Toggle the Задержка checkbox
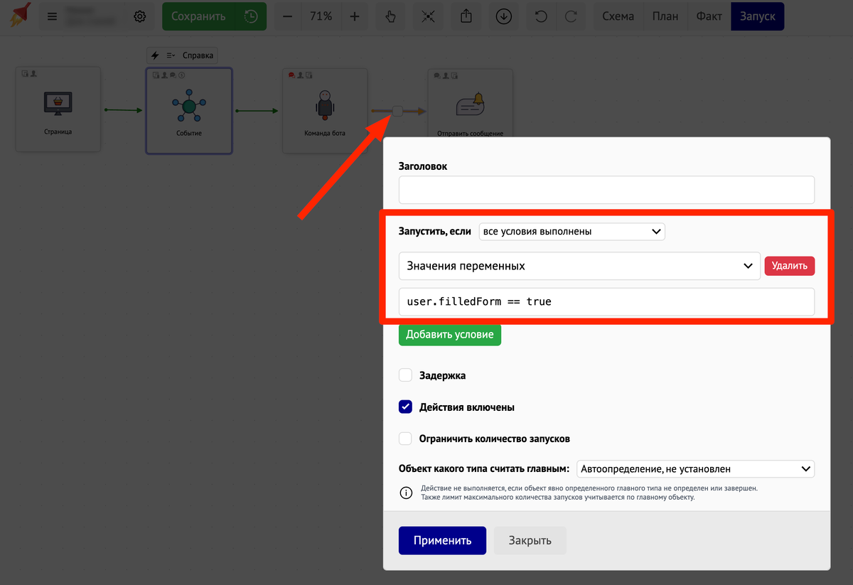The height and width of the screenshot is (585, 853). click(405, 375)
